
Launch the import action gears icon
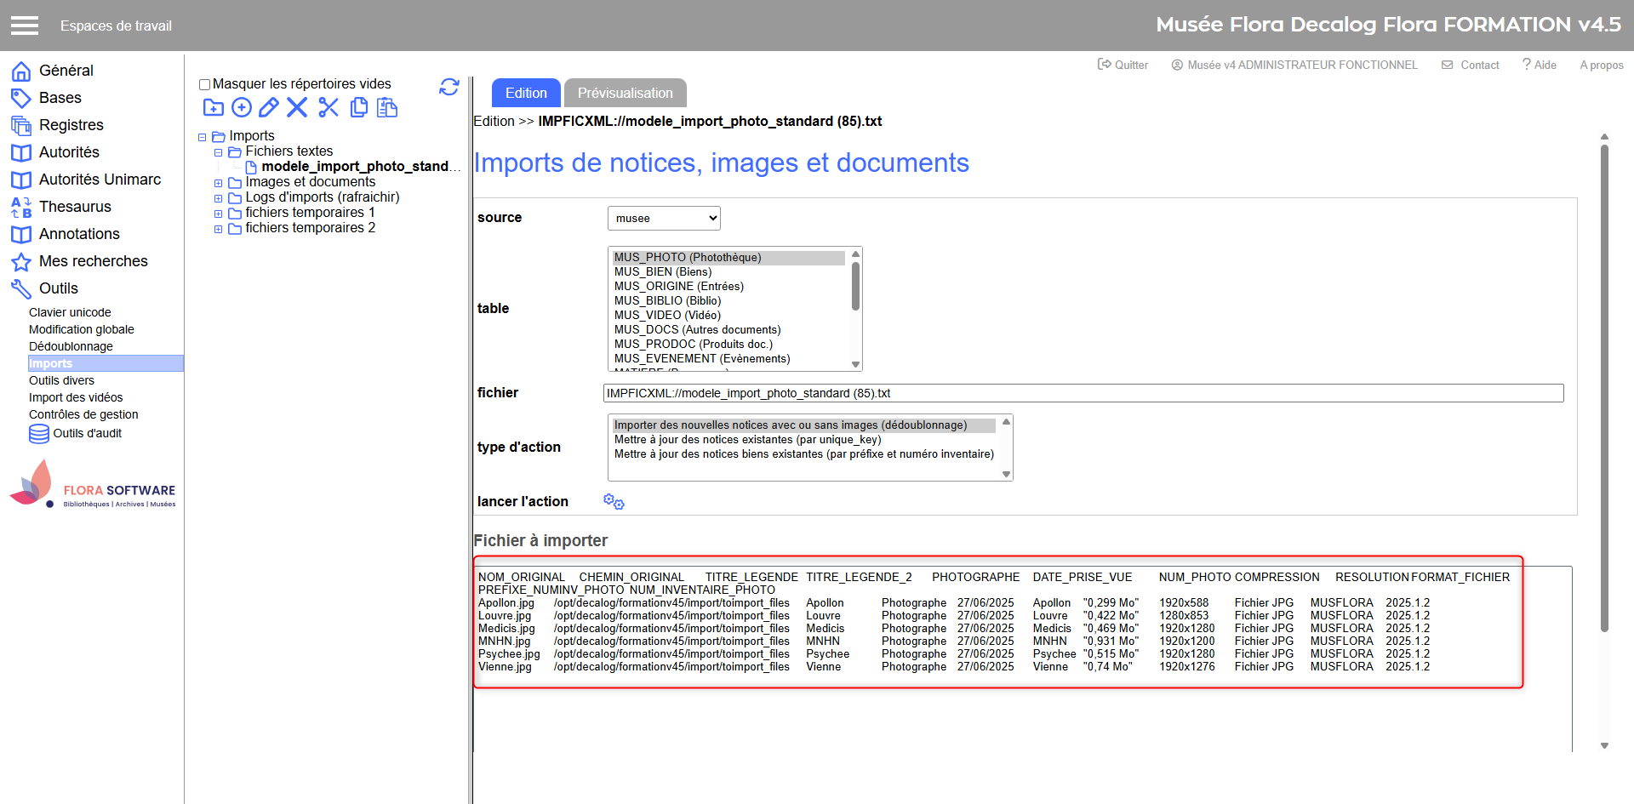pos(614,502)
